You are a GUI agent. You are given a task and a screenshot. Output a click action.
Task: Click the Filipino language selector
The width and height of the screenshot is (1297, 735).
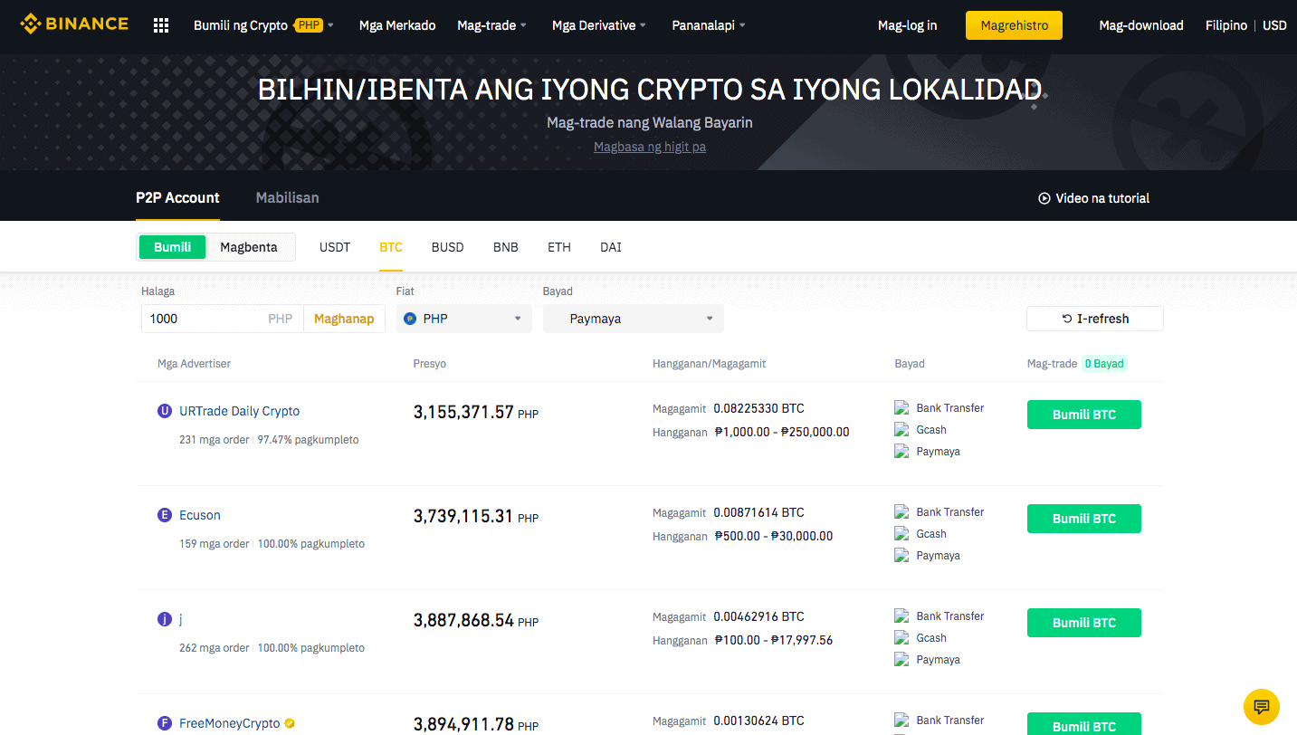[x=1225, y=25]
